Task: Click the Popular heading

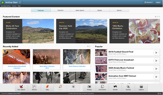Action: point(99,47)
